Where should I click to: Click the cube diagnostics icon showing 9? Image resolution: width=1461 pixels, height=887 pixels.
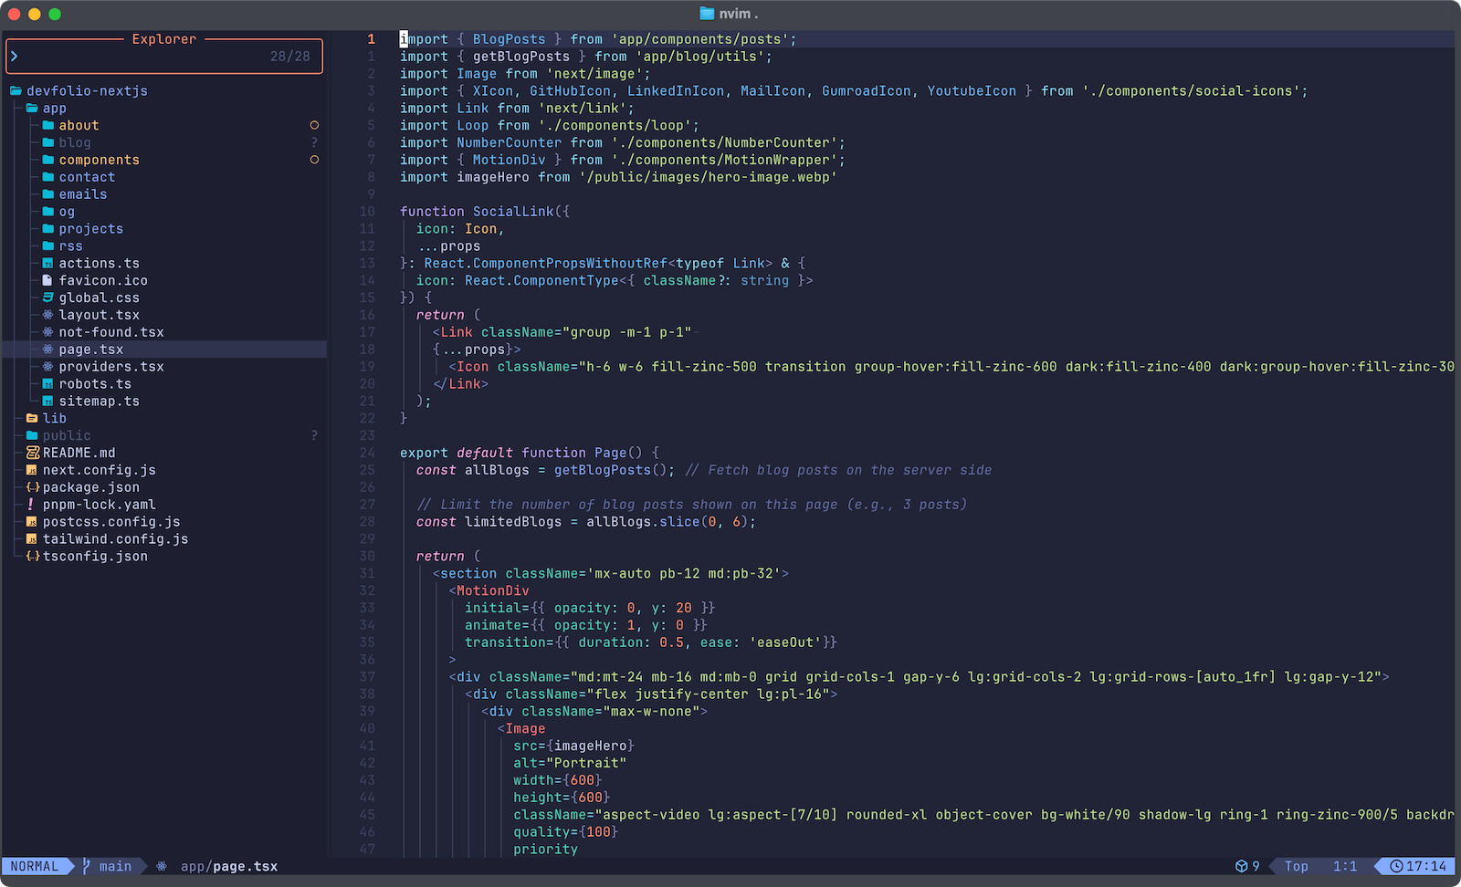[x=1241, y=866]
